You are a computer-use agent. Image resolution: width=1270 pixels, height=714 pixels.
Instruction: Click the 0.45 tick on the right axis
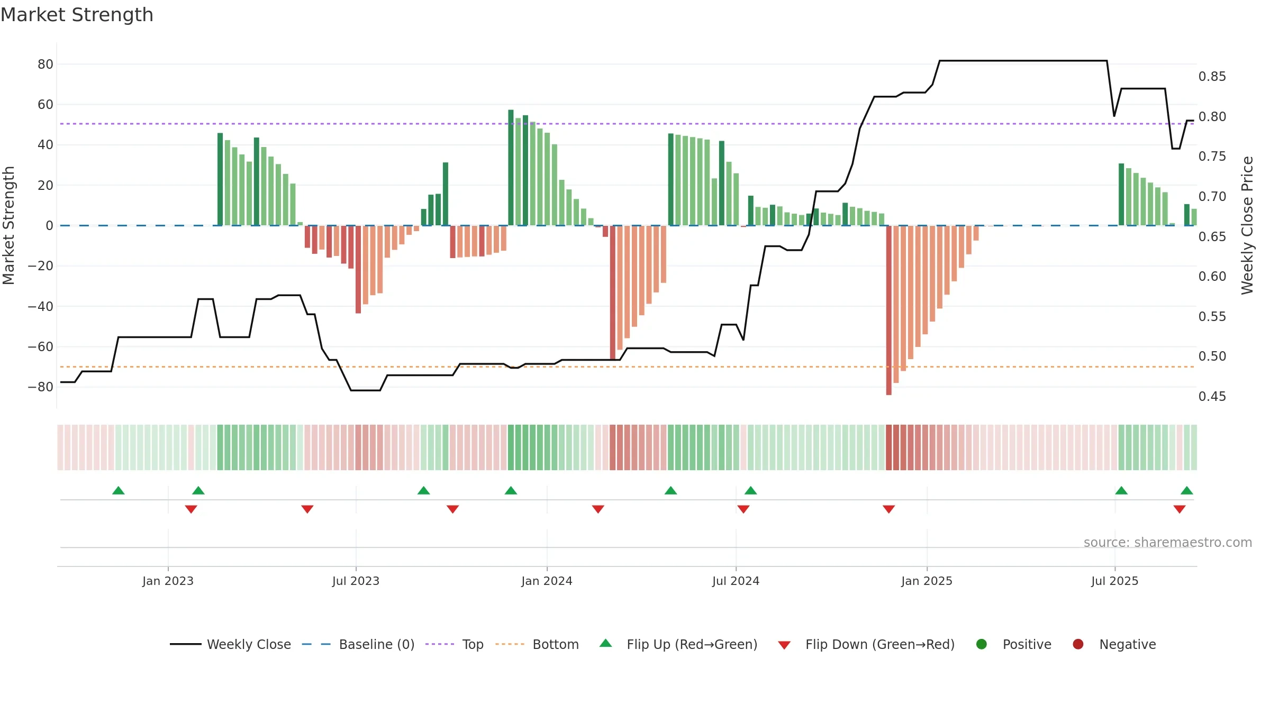pos(1212,397)
